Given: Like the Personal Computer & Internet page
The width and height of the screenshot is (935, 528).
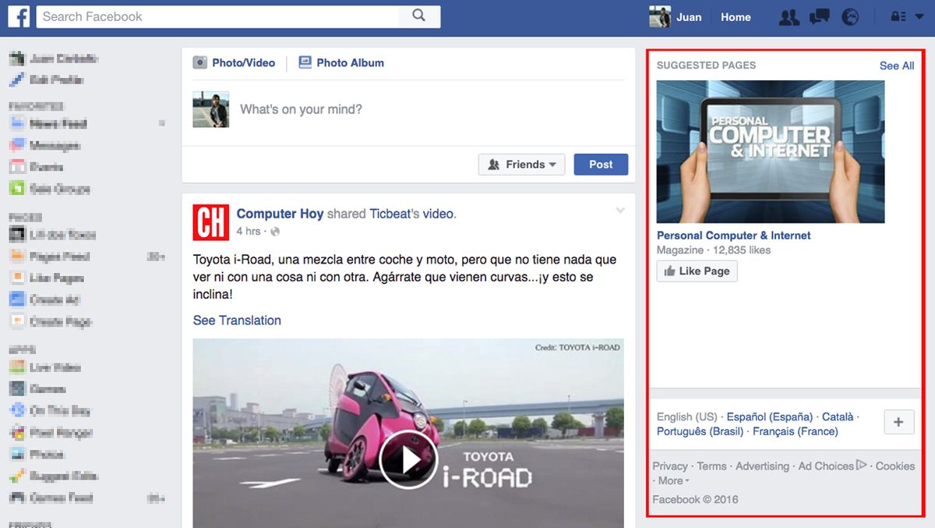Looking at the screenshot, I should [697, 271].
